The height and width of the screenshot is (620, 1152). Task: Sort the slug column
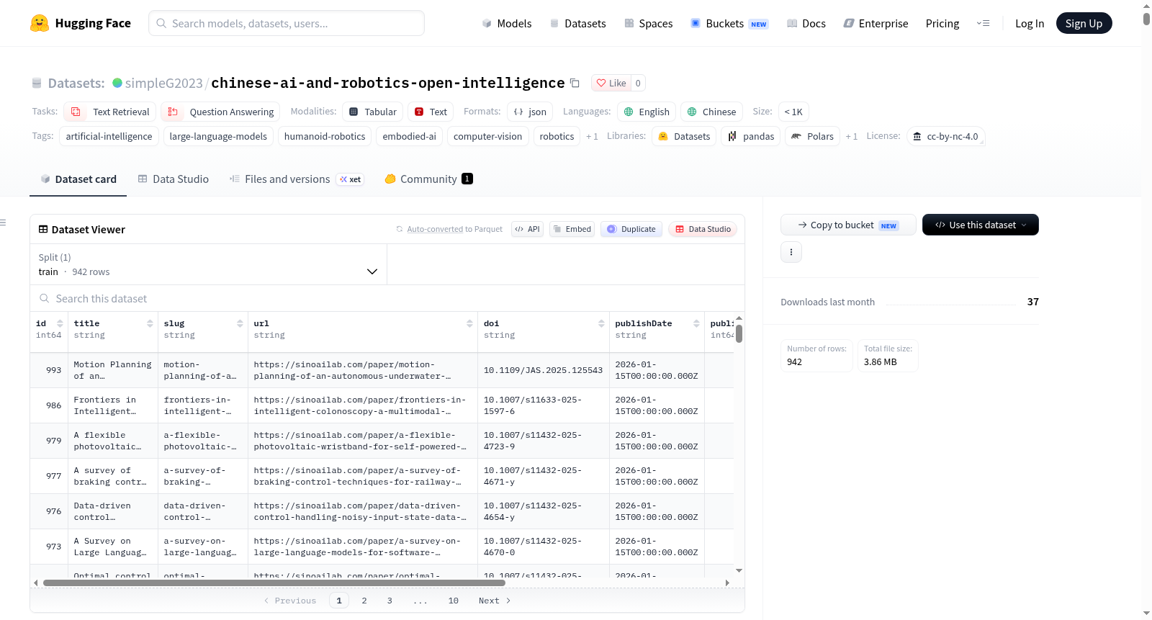[x=240, y=323]
